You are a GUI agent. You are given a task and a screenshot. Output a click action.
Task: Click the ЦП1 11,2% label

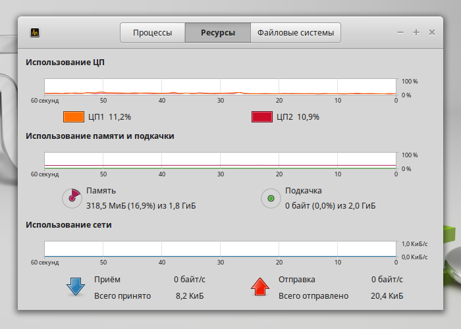(109, 117)
